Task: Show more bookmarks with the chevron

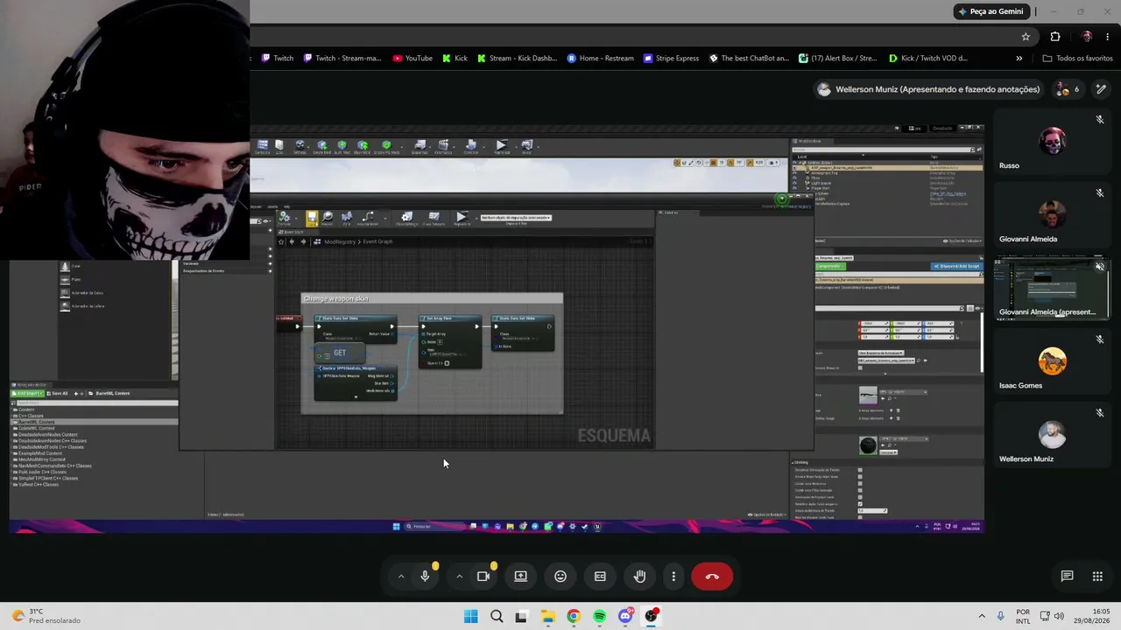Action: [x=1019, y=59]
